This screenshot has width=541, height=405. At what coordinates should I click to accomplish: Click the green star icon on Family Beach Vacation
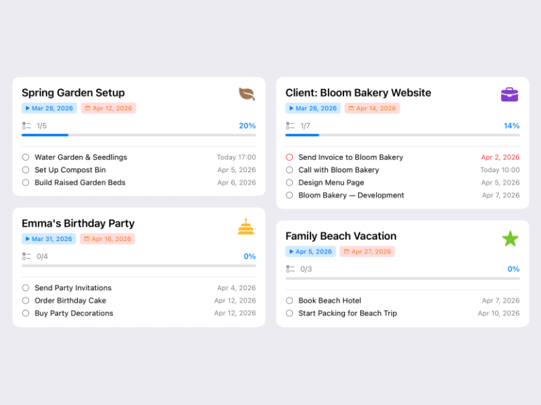[511, 238]
